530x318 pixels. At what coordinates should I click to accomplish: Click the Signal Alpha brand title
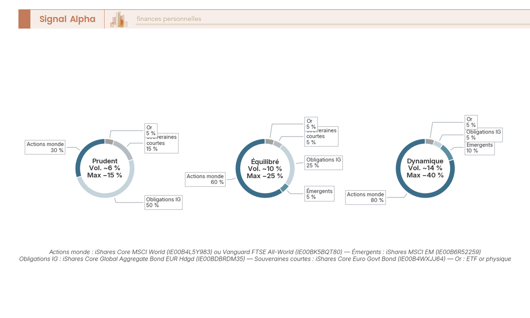point(67,19)
